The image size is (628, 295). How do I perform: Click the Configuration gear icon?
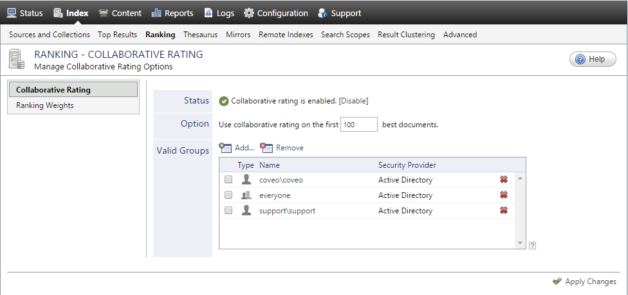[248, 13]
